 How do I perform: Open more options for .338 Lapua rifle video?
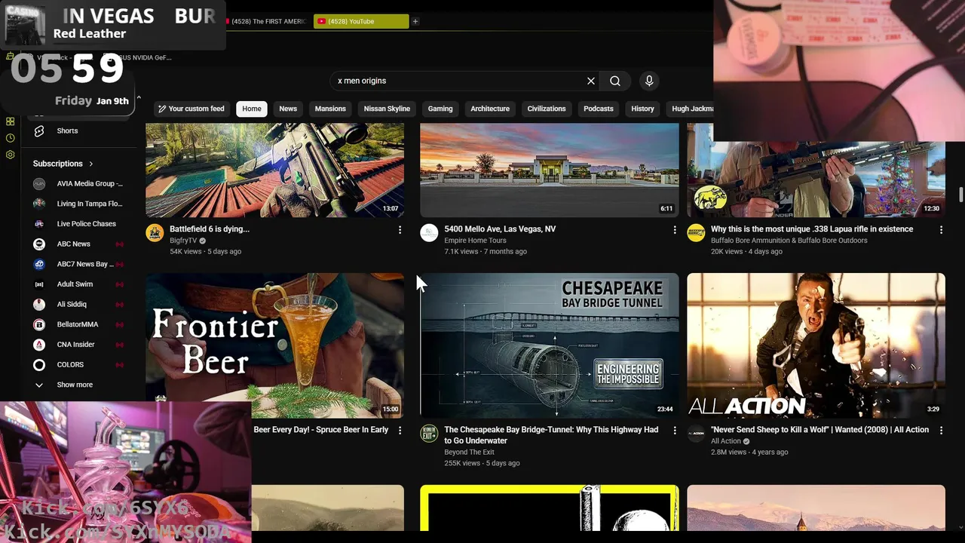(941, 230)
